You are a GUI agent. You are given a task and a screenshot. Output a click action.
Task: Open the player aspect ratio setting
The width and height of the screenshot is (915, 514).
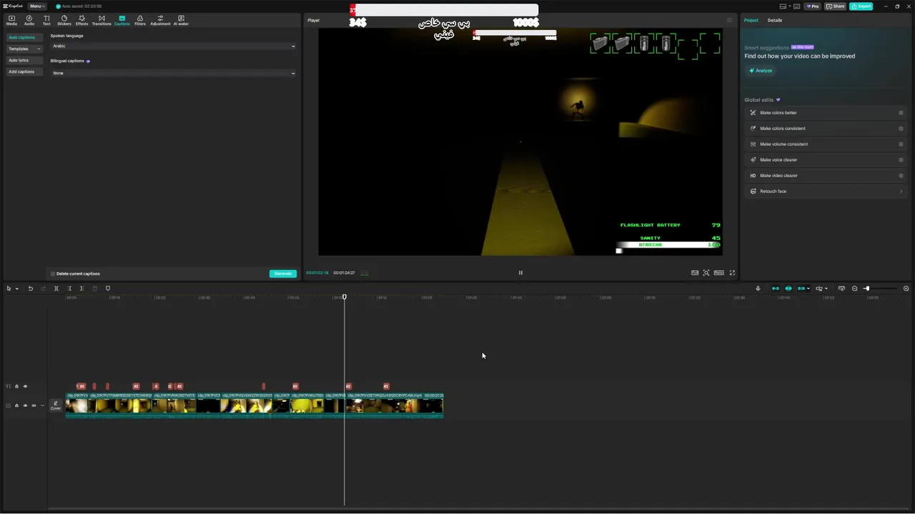(x=719, y=273)
